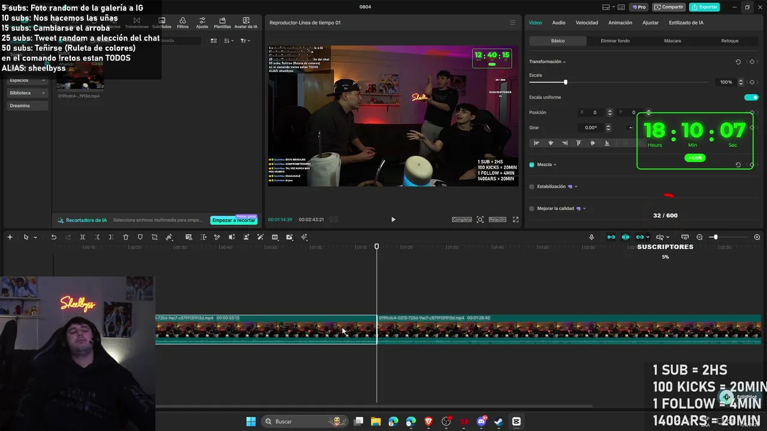Toggle the Escala uniforme switch
This screenshot has height=431, width=767.
coord(751,97)
